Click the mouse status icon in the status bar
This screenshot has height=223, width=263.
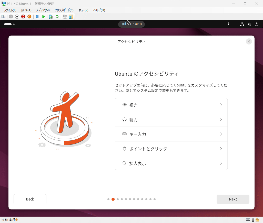click(253, 220)
